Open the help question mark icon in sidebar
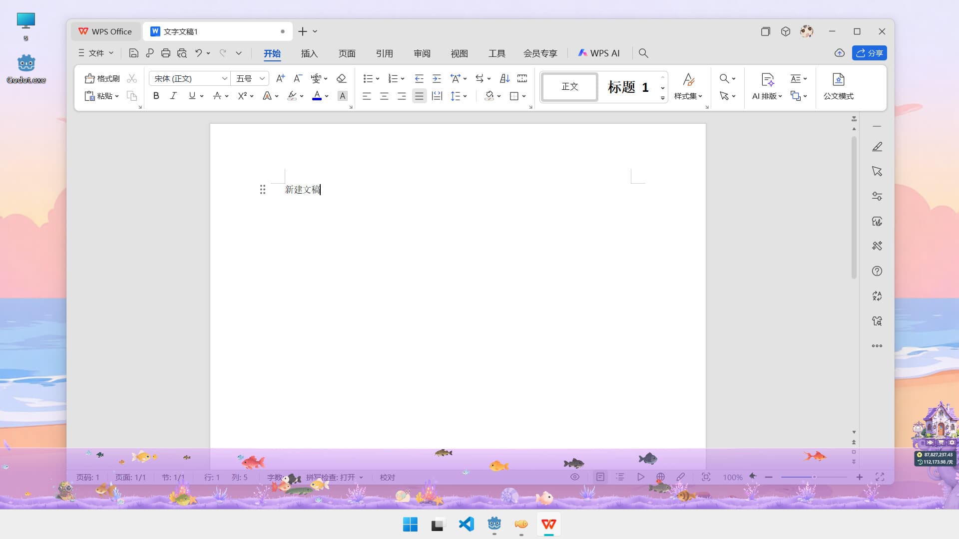Image resolution: width=959 pixels, height=539 pixels. coord(877,271)
